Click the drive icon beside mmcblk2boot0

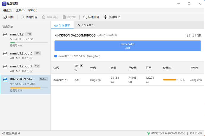[5, 54]
